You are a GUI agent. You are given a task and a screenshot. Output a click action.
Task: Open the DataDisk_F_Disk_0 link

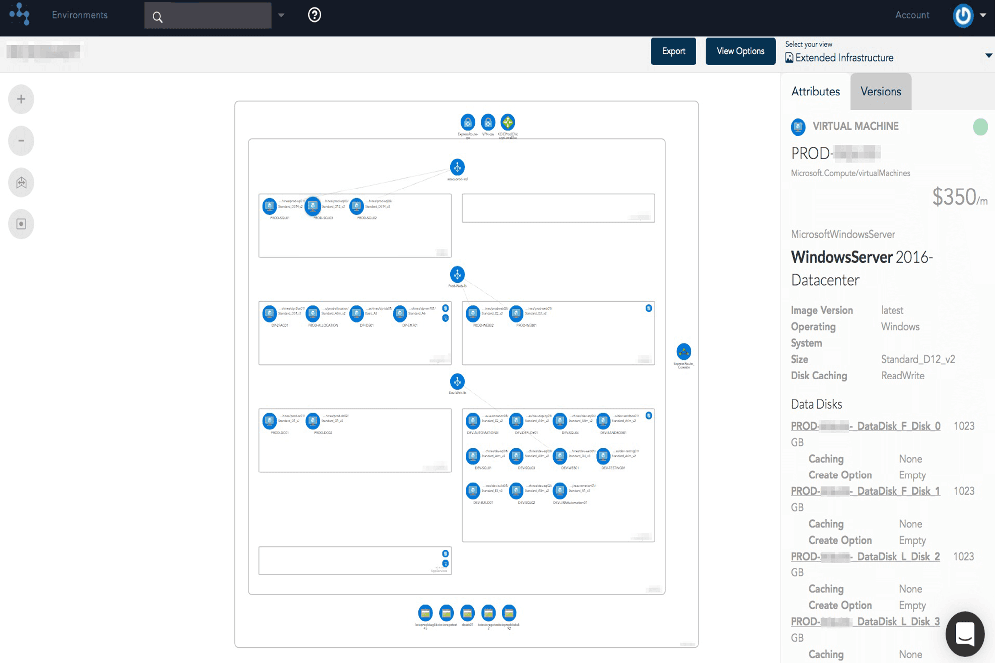coord(865,426)
